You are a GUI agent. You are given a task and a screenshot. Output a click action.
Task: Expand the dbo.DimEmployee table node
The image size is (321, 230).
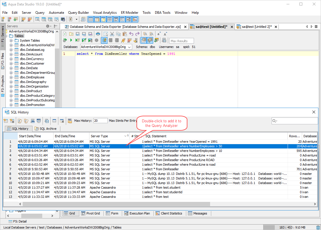(x=11, y=77)
